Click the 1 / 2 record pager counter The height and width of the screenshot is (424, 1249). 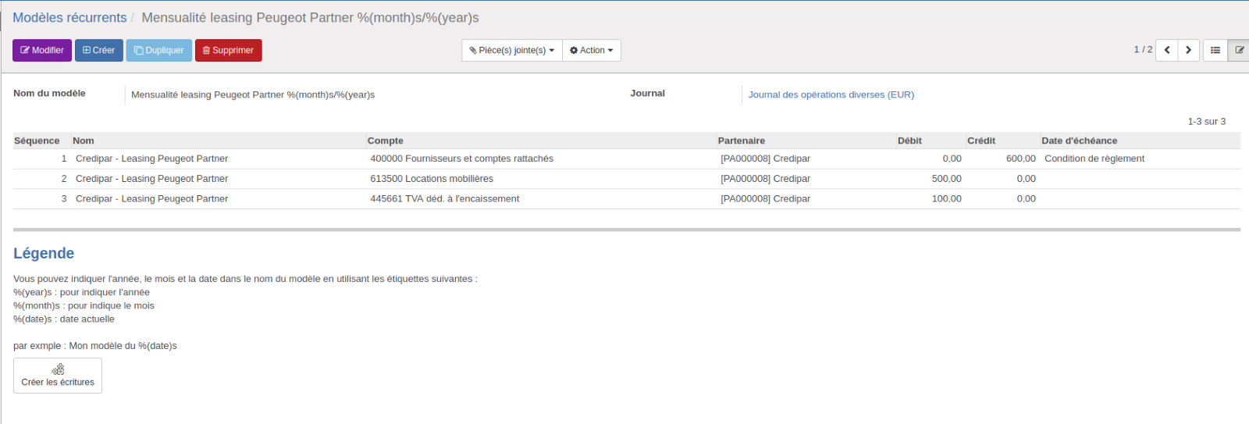[1143, 49]
